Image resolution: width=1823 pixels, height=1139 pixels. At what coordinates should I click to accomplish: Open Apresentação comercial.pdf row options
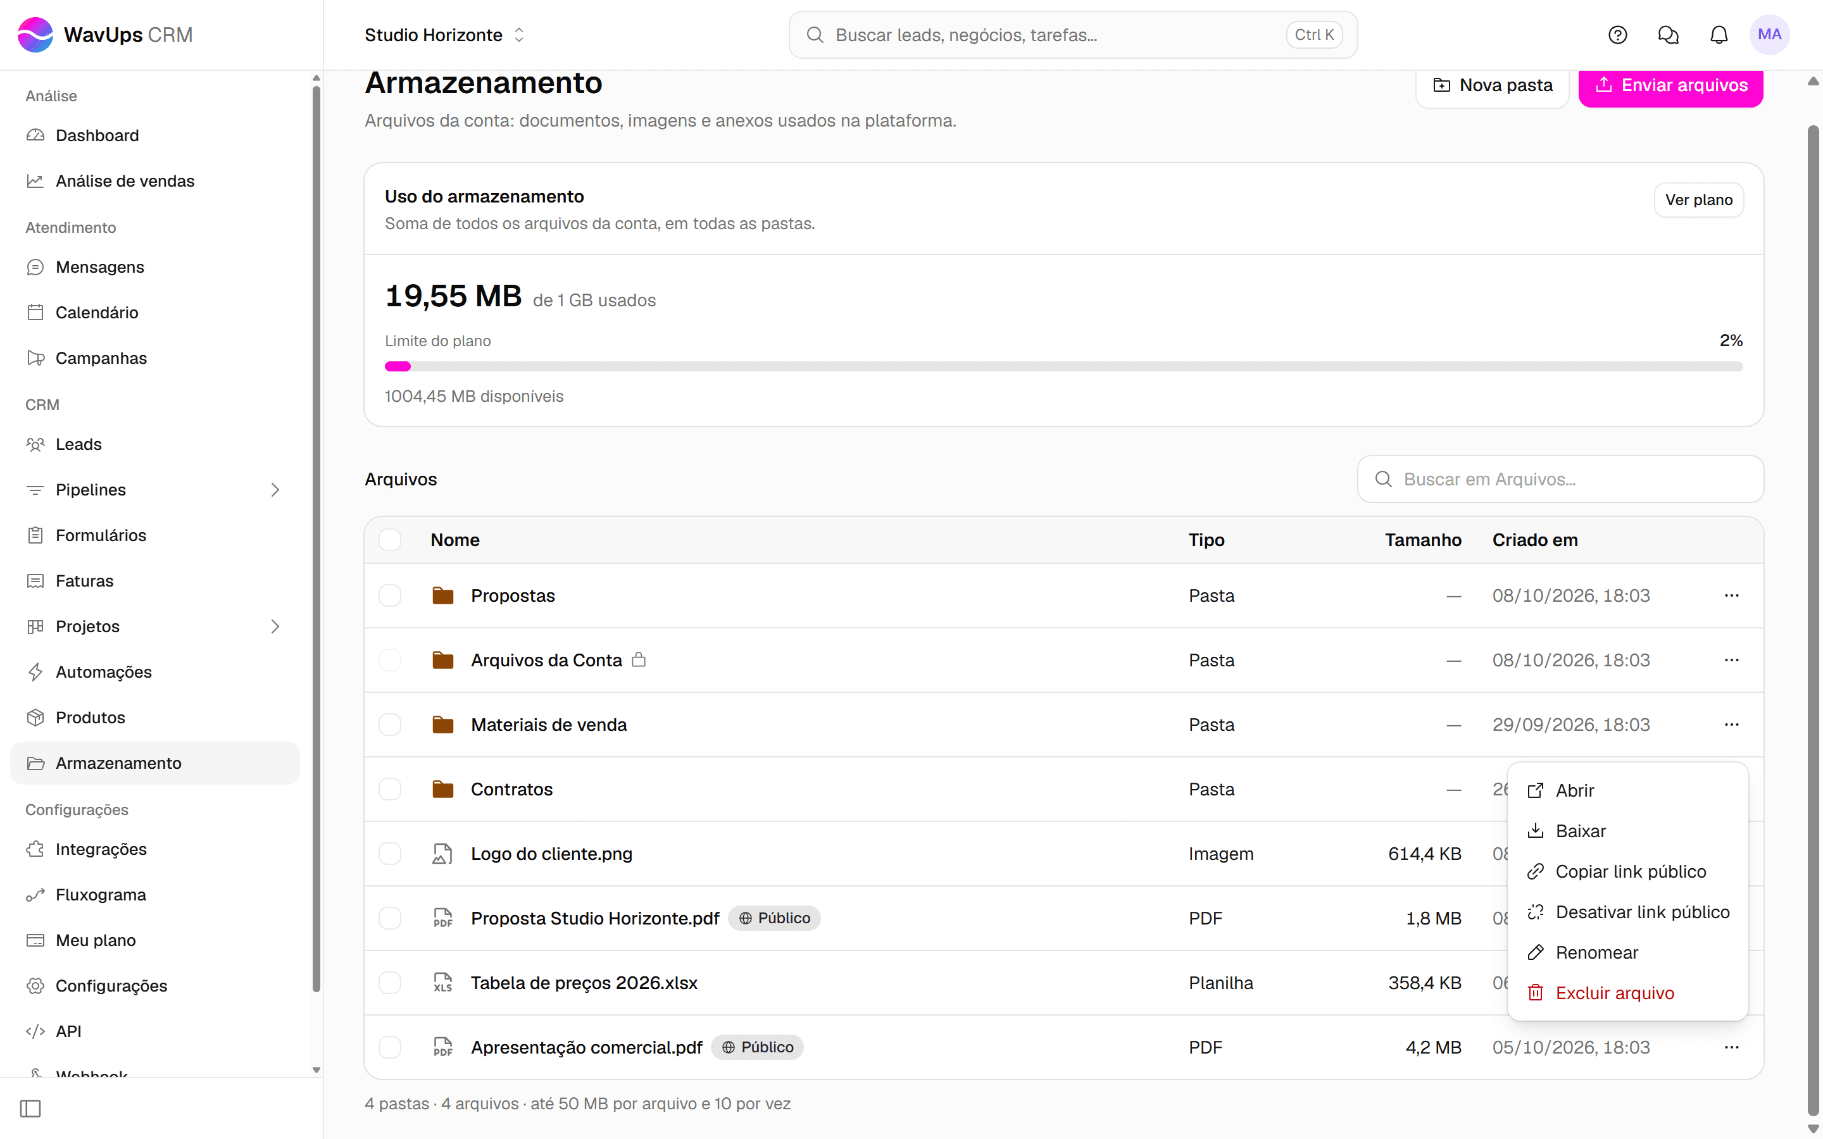tap(1731, 1047)
